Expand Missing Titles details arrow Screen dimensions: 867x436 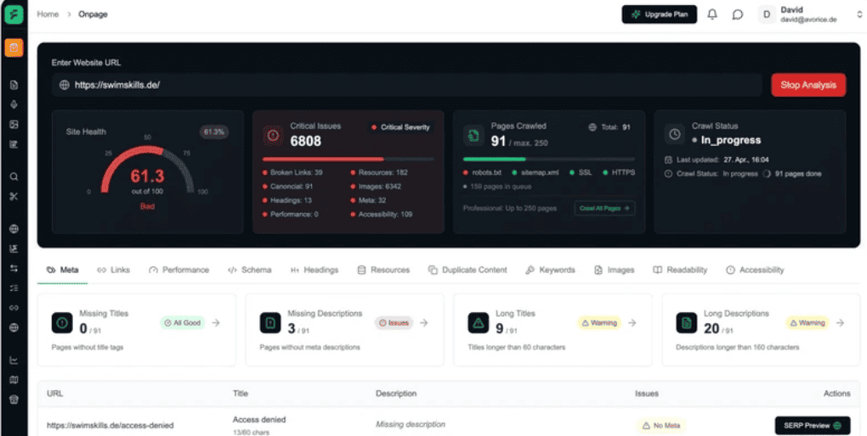point(216,322)
